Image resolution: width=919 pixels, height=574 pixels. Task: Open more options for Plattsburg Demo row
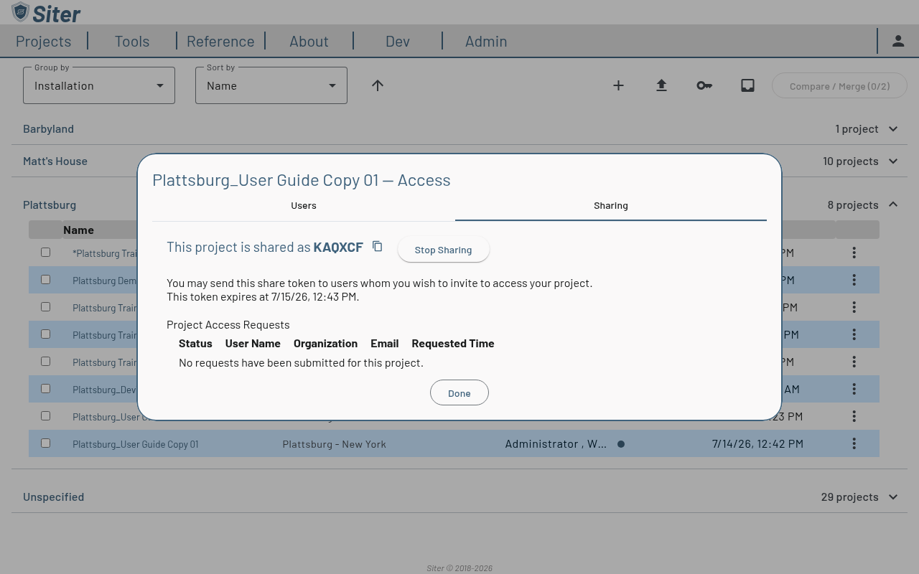coord(854,280)
